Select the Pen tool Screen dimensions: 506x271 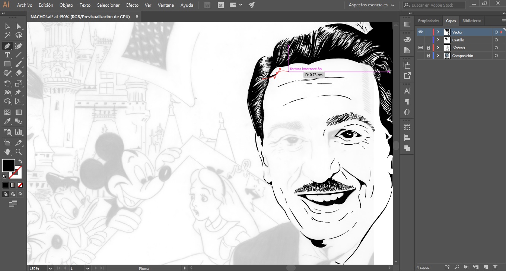pos(7,46)
